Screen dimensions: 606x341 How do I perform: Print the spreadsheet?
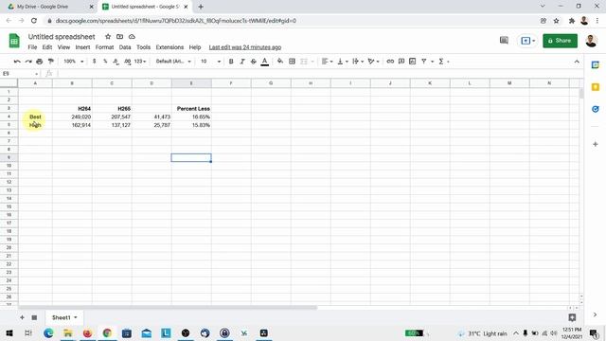pyautogui.click(x=40, y=62)
